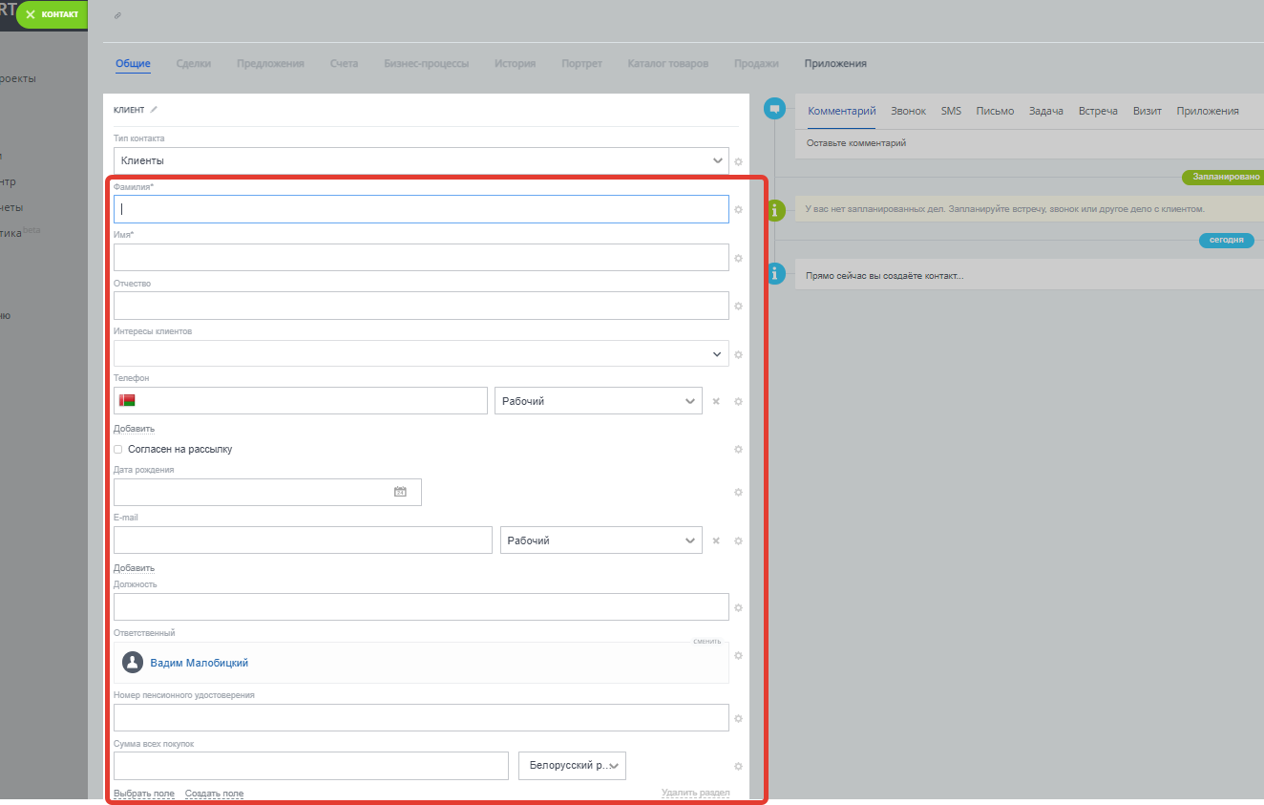Image resolution: width=1264 pixels, height=805 pixels.
Task: Remove the E-mail row with X icon
Action: click(716, 541)
